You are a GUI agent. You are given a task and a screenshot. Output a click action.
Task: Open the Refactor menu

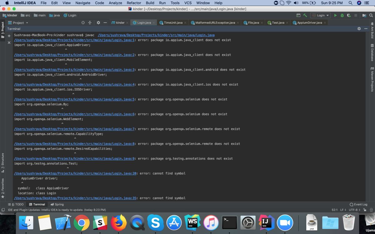[x=134, y=3]
